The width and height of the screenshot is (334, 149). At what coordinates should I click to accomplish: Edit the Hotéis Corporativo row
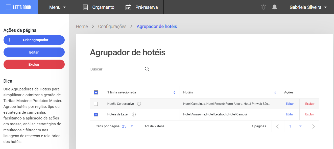290,104
